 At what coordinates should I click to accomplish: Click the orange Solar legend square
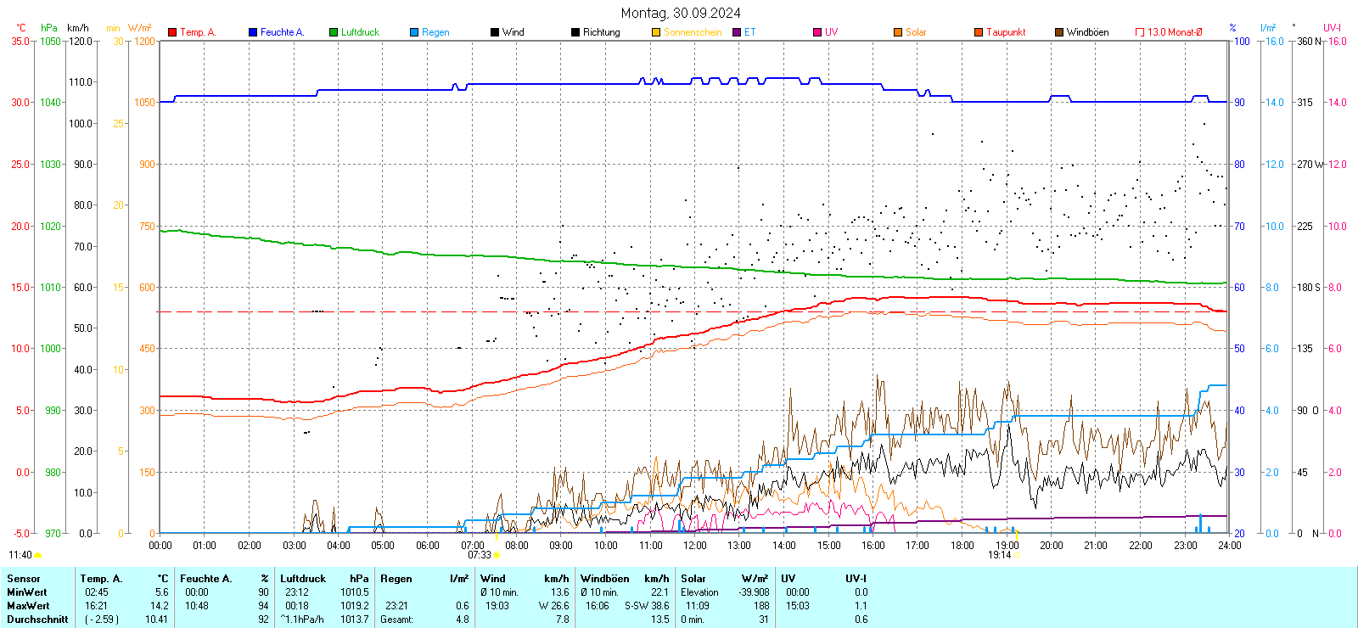[x=898, y=32]
